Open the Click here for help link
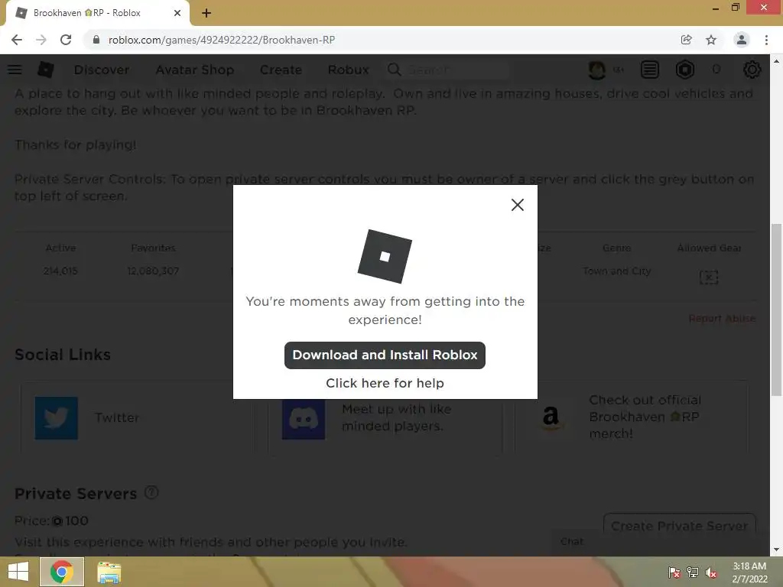 (x=385, y=383)
